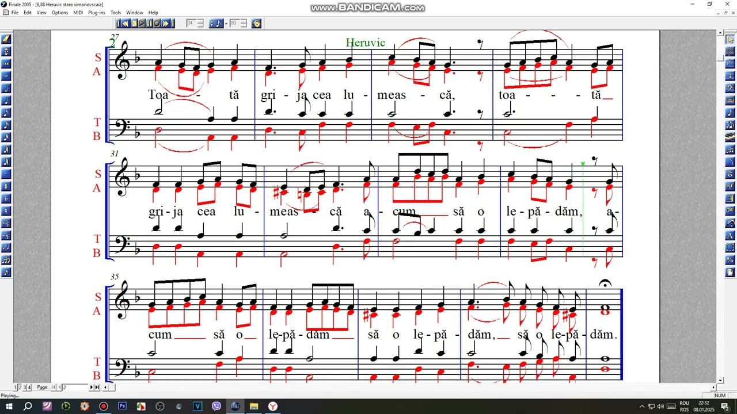Open the Staff tool

[730, 51]
